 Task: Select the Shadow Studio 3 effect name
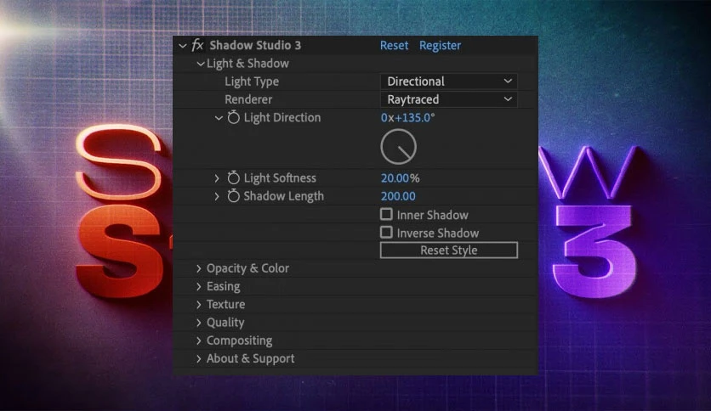click(255, 45)
